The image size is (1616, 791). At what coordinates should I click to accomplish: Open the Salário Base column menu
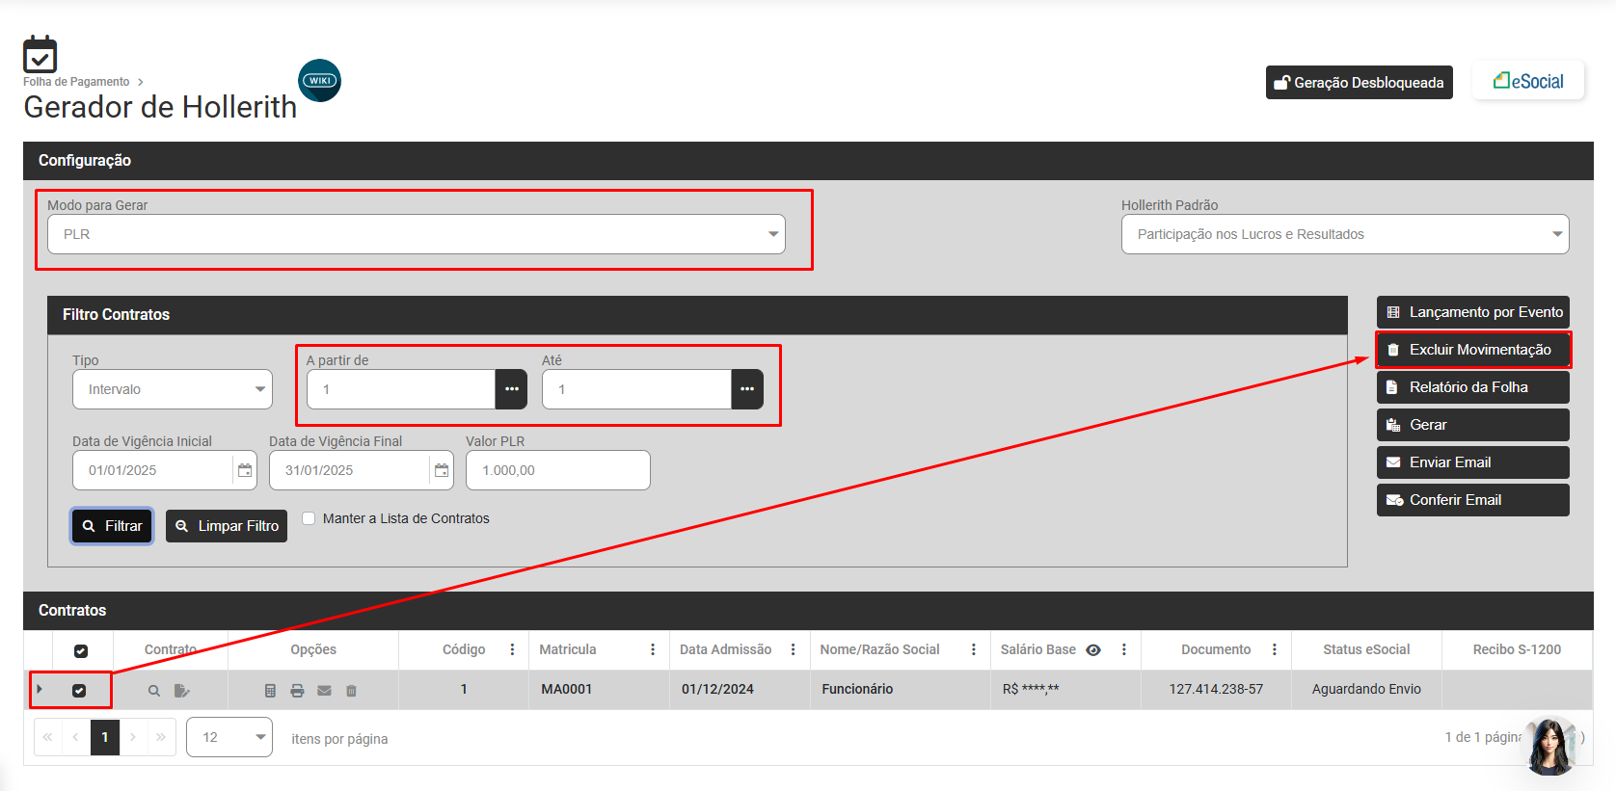pos(1124,649)
